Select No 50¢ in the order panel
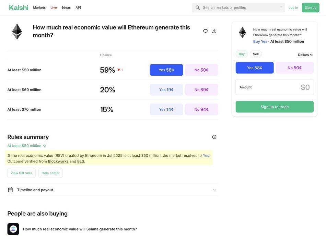Image resolution: width=326 pixels, height=240 pixels. click(294, 68)
